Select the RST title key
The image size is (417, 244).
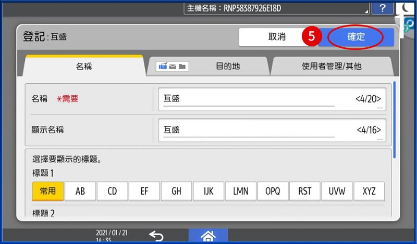point(305,191)
